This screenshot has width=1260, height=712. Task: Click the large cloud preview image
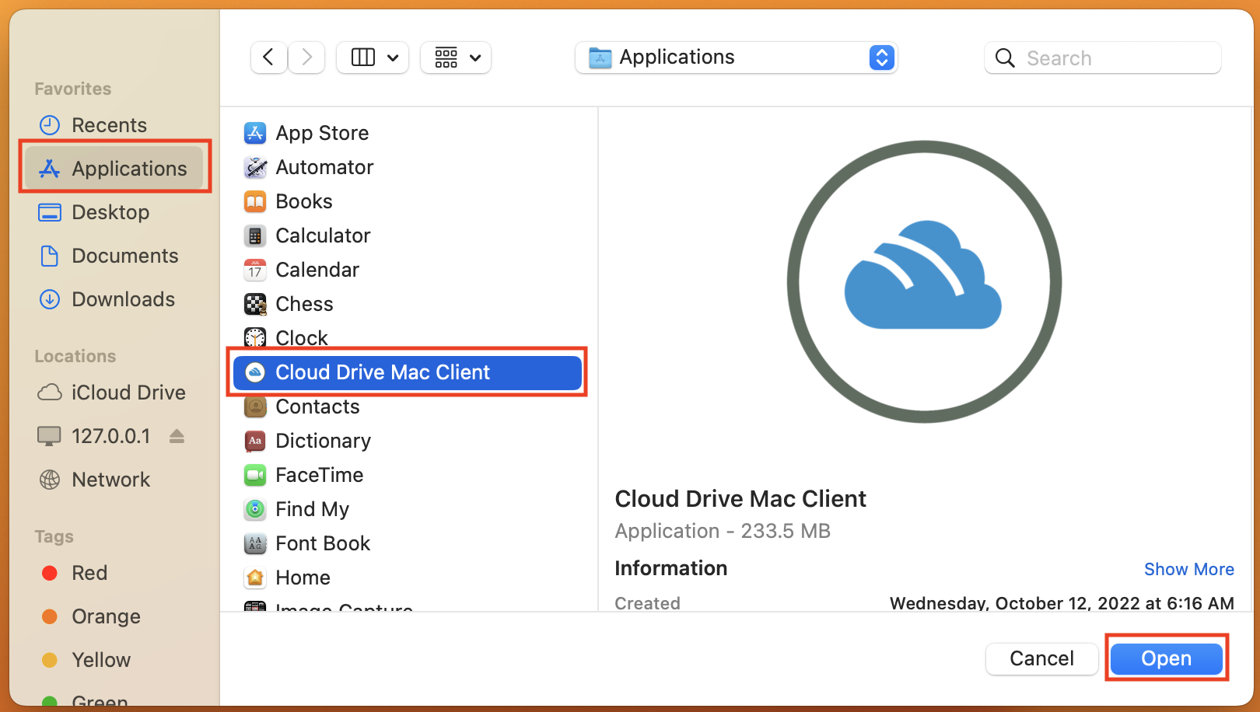click(924, 281)
